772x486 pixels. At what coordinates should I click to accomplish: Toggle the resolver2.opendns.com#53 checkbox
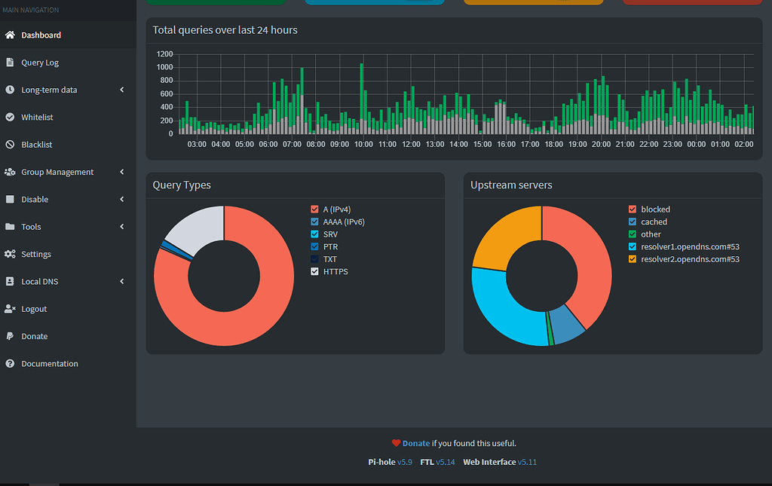[633, 259]
